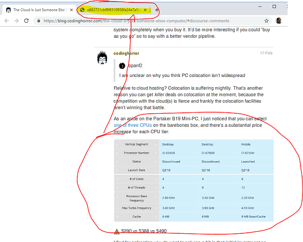The width and height of the screenshot is (303, 242).
Task: Click the '12' threads cell
Action: coord(243,188)
